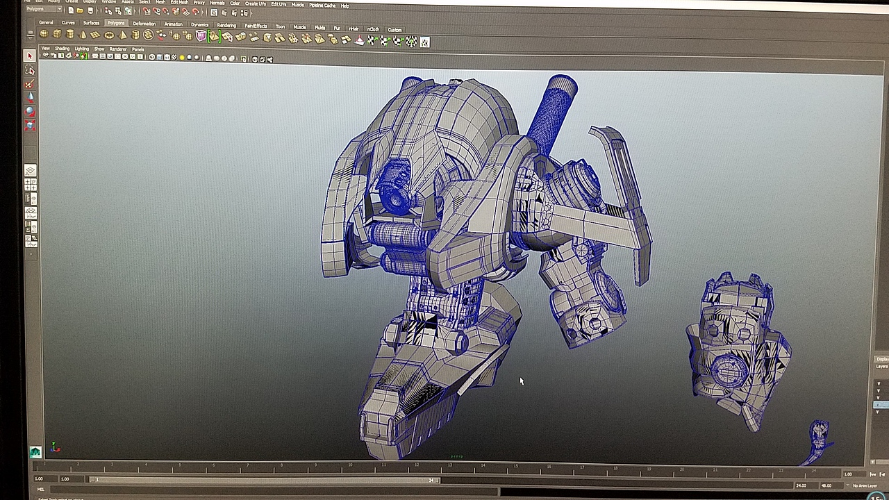The height and width of the screenshot is (500, 889).
Task: Create a polygon cone from shelf
Action: pyautogui.click(x=83, y=35)
